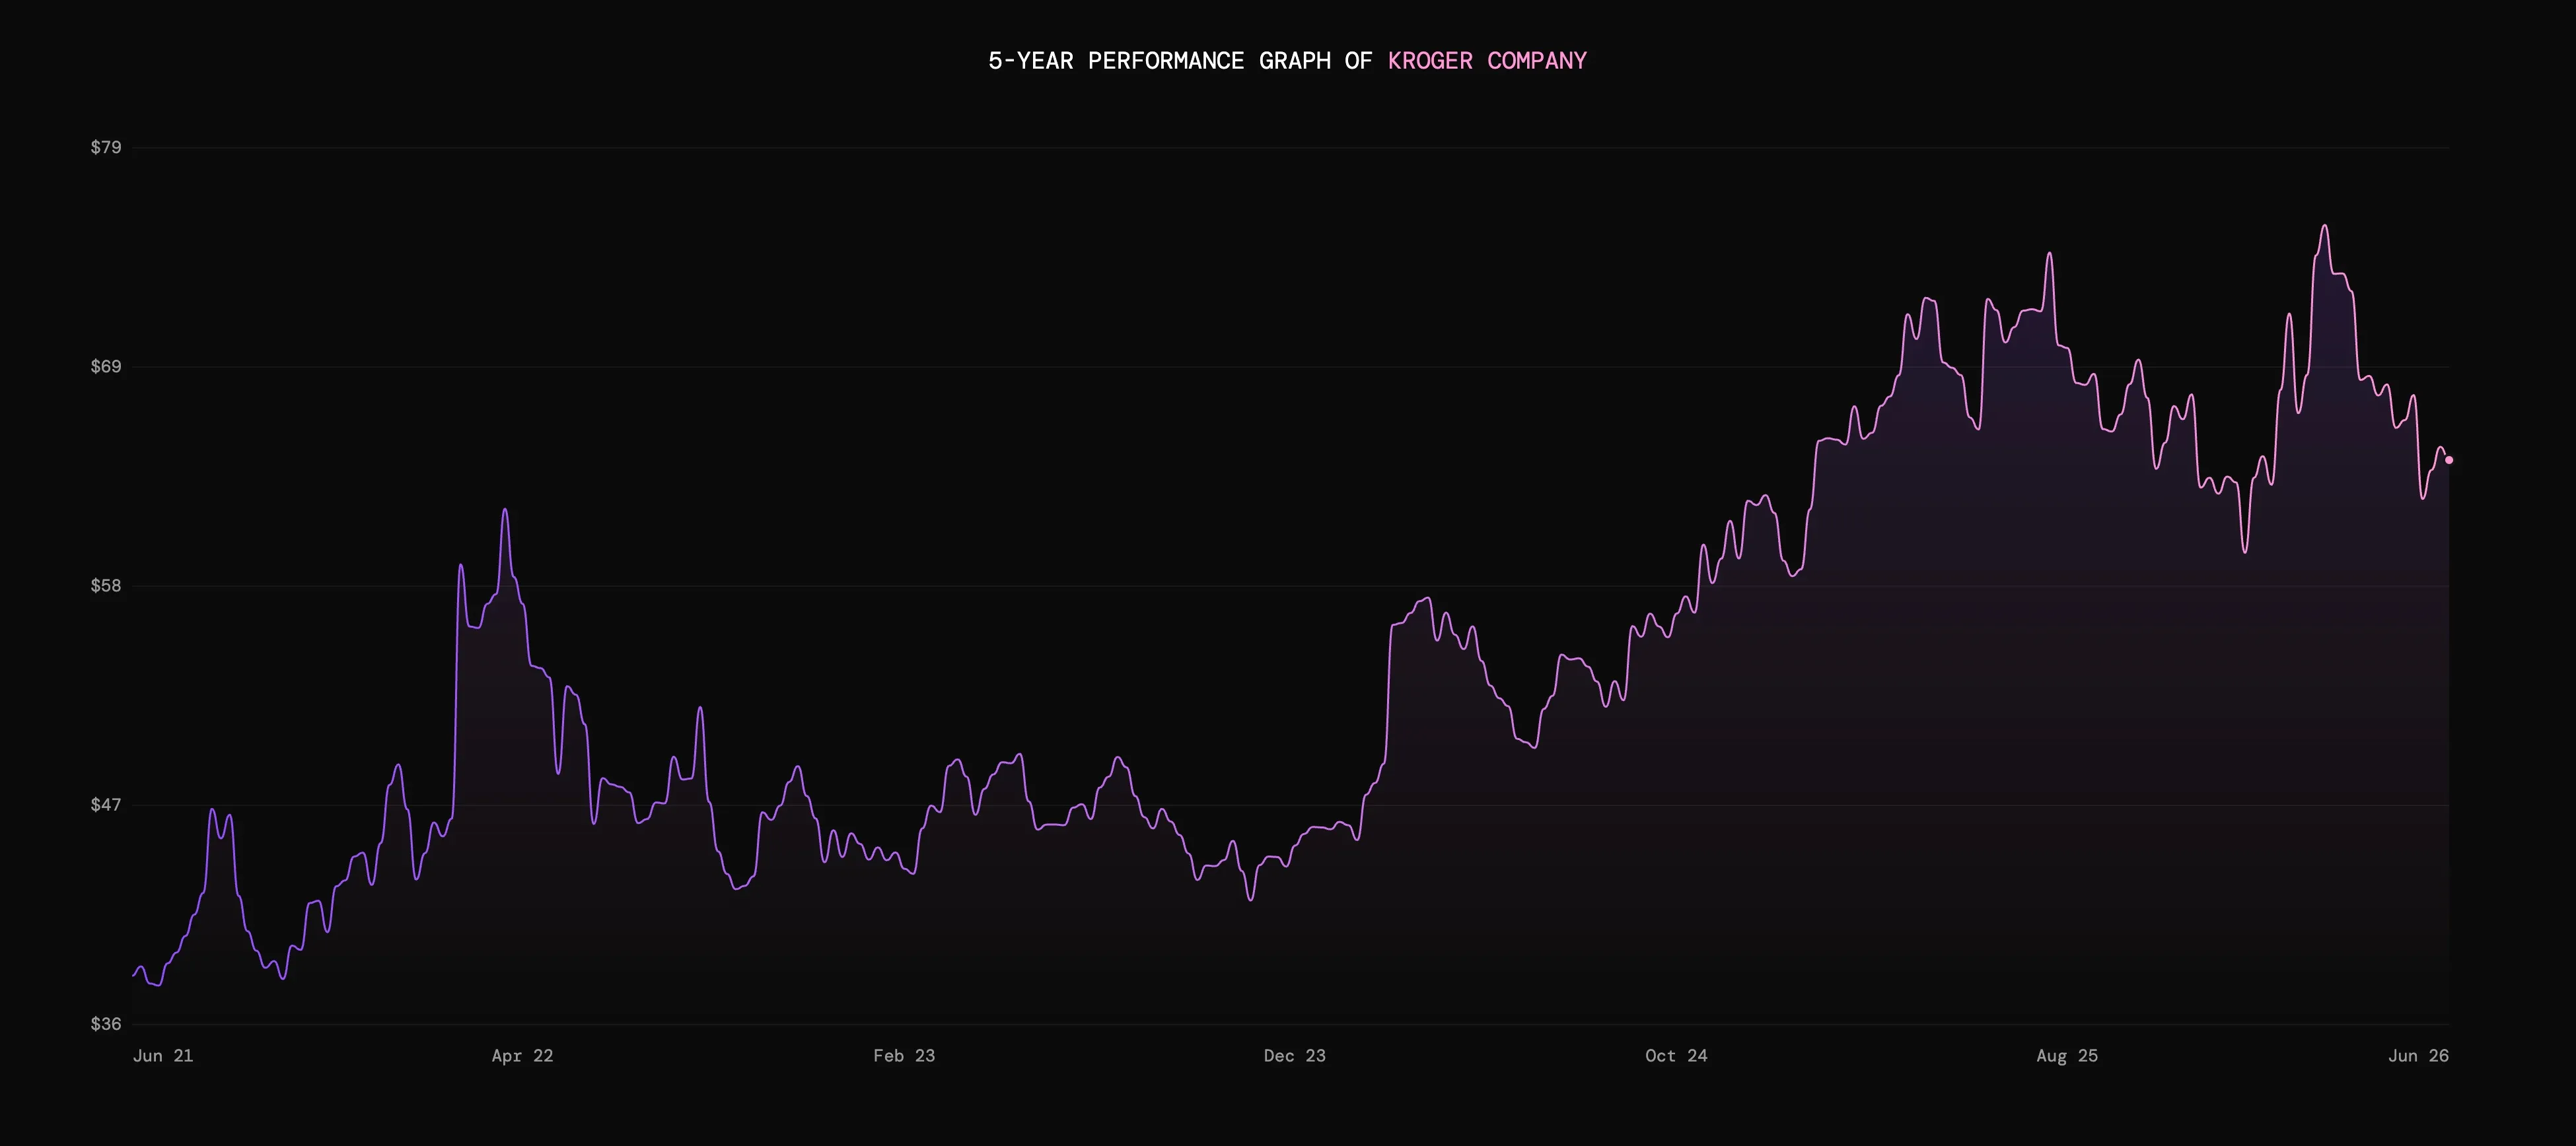Click the $69 y-axis label
Screen dimensions: 2576x1146
(x=106, y=366)
